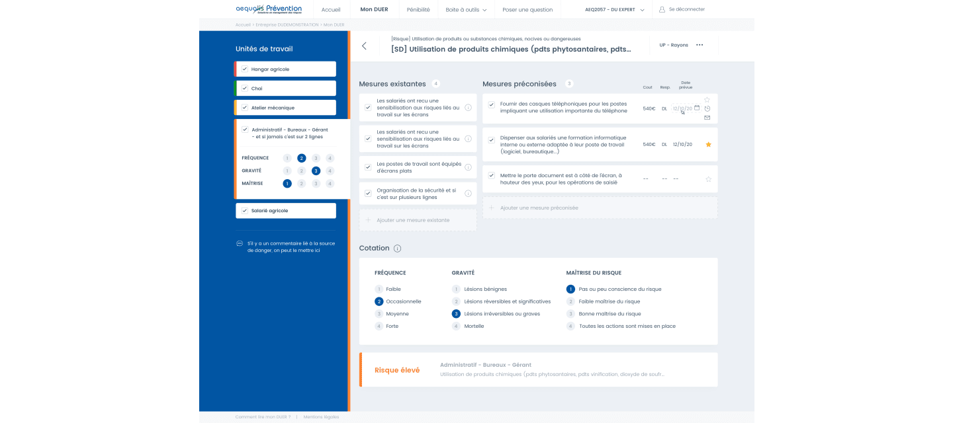Open Poser une question menu
This screenshot has height=423, width=953.
(527, 10)
